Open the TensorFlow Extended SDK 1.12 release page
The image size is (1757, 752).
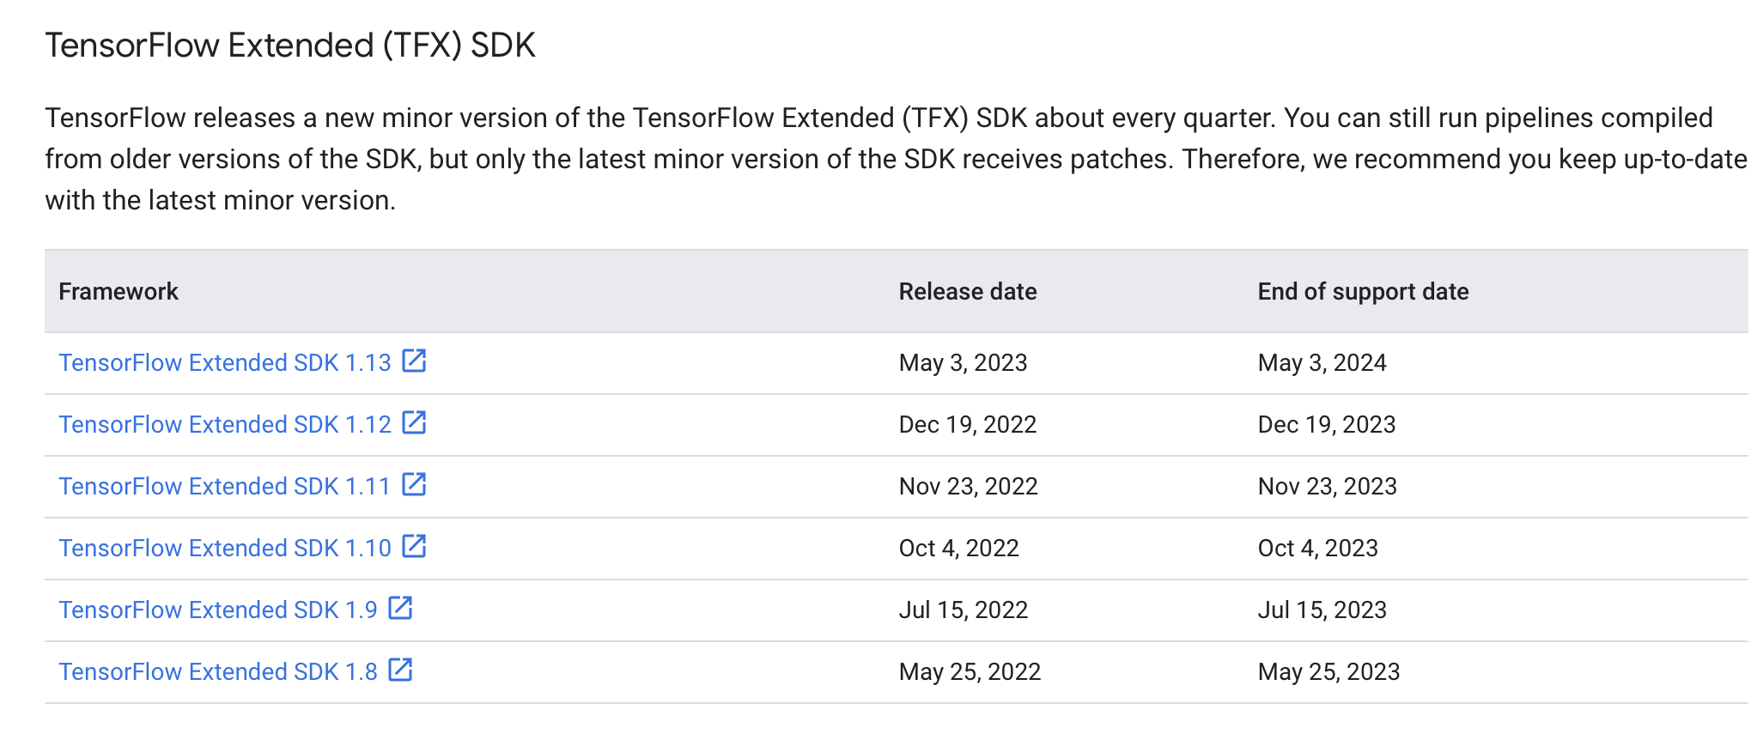[225, 424]
